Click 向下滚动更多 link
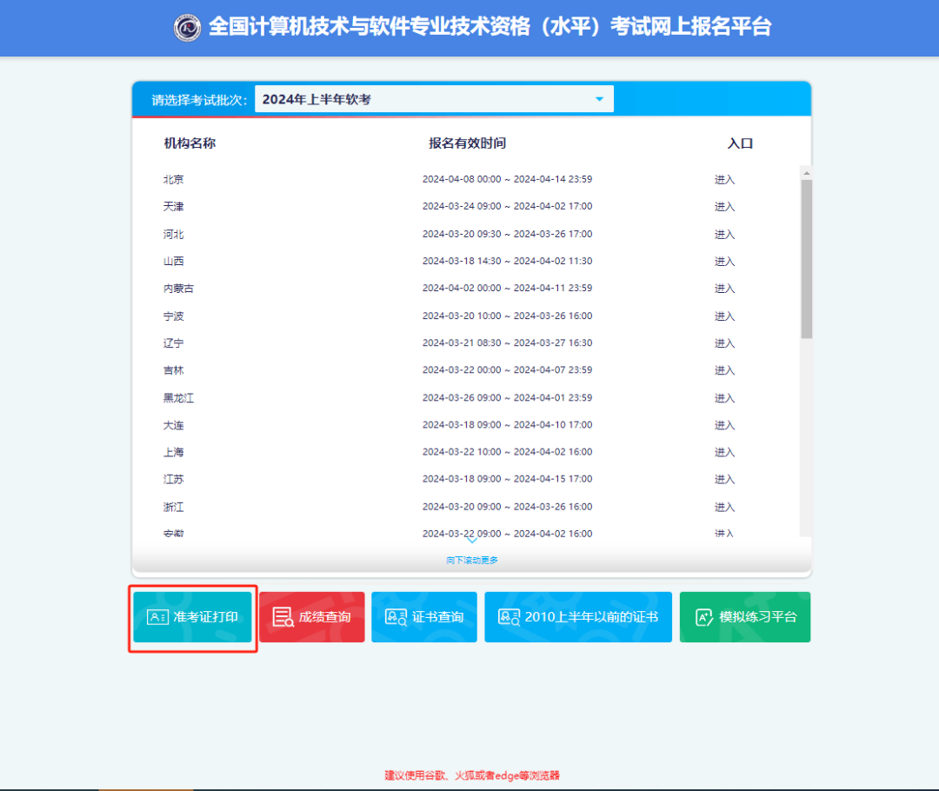 [x=472, y=561]
